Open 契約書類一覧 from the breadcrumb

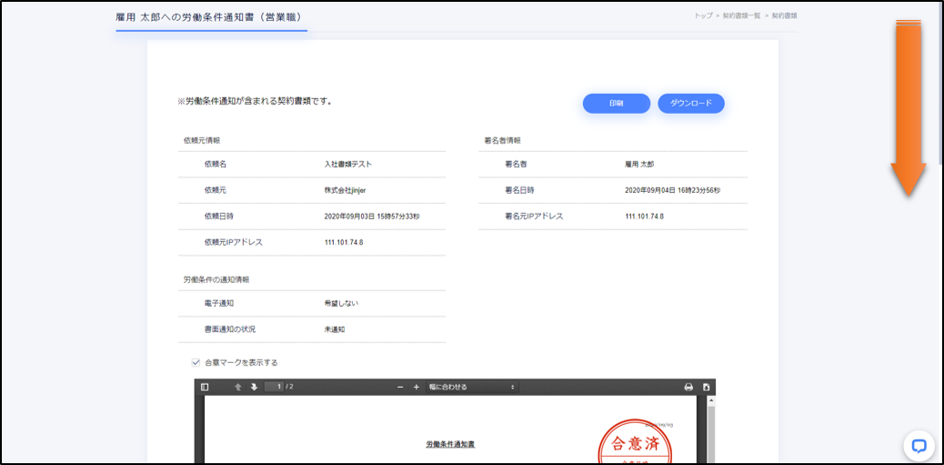[x=739, y=15]
